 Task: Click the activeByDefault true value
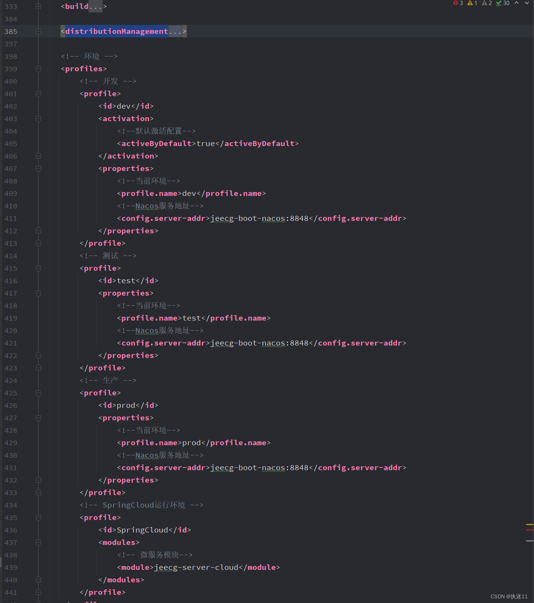(x=206, y=143)
